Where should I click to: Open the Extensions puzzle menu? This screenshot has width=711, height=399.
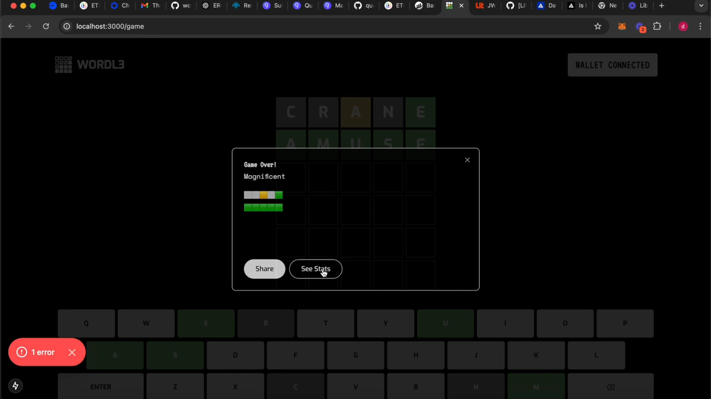657,26
